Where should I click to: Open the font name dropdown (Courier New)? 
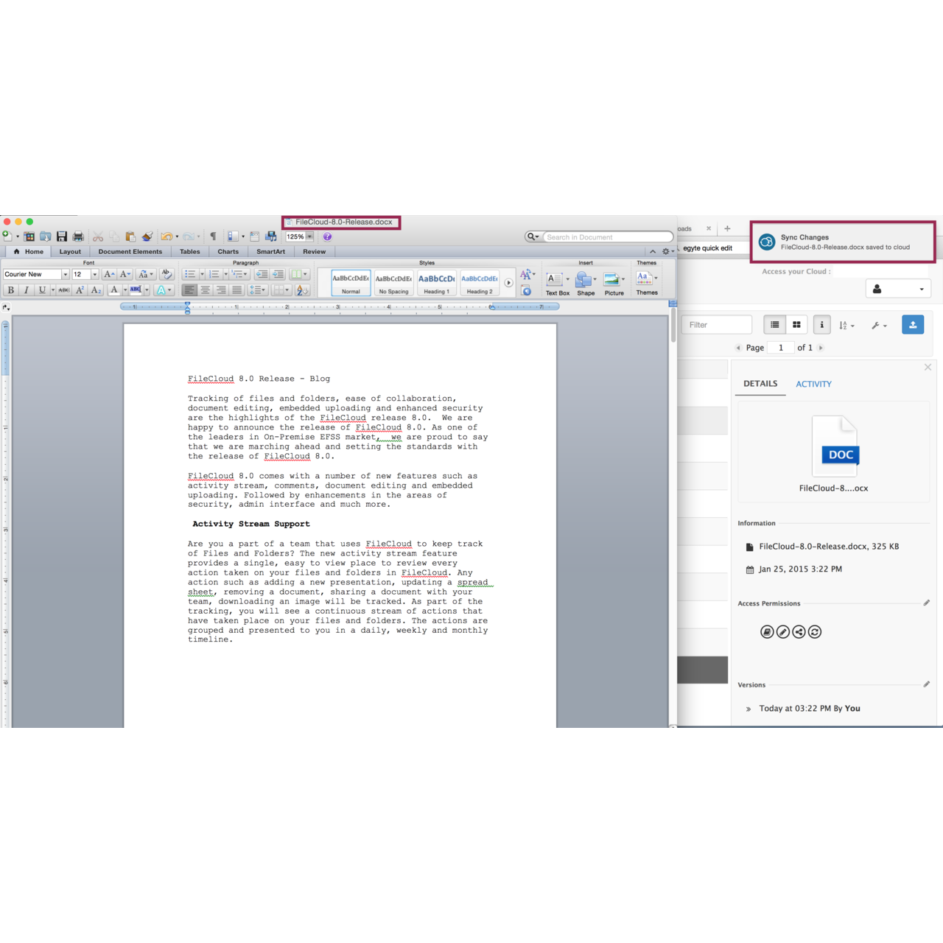(65, 274)
